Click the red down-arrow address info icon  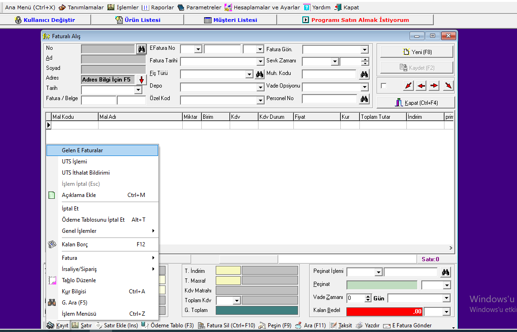point(141,80)
